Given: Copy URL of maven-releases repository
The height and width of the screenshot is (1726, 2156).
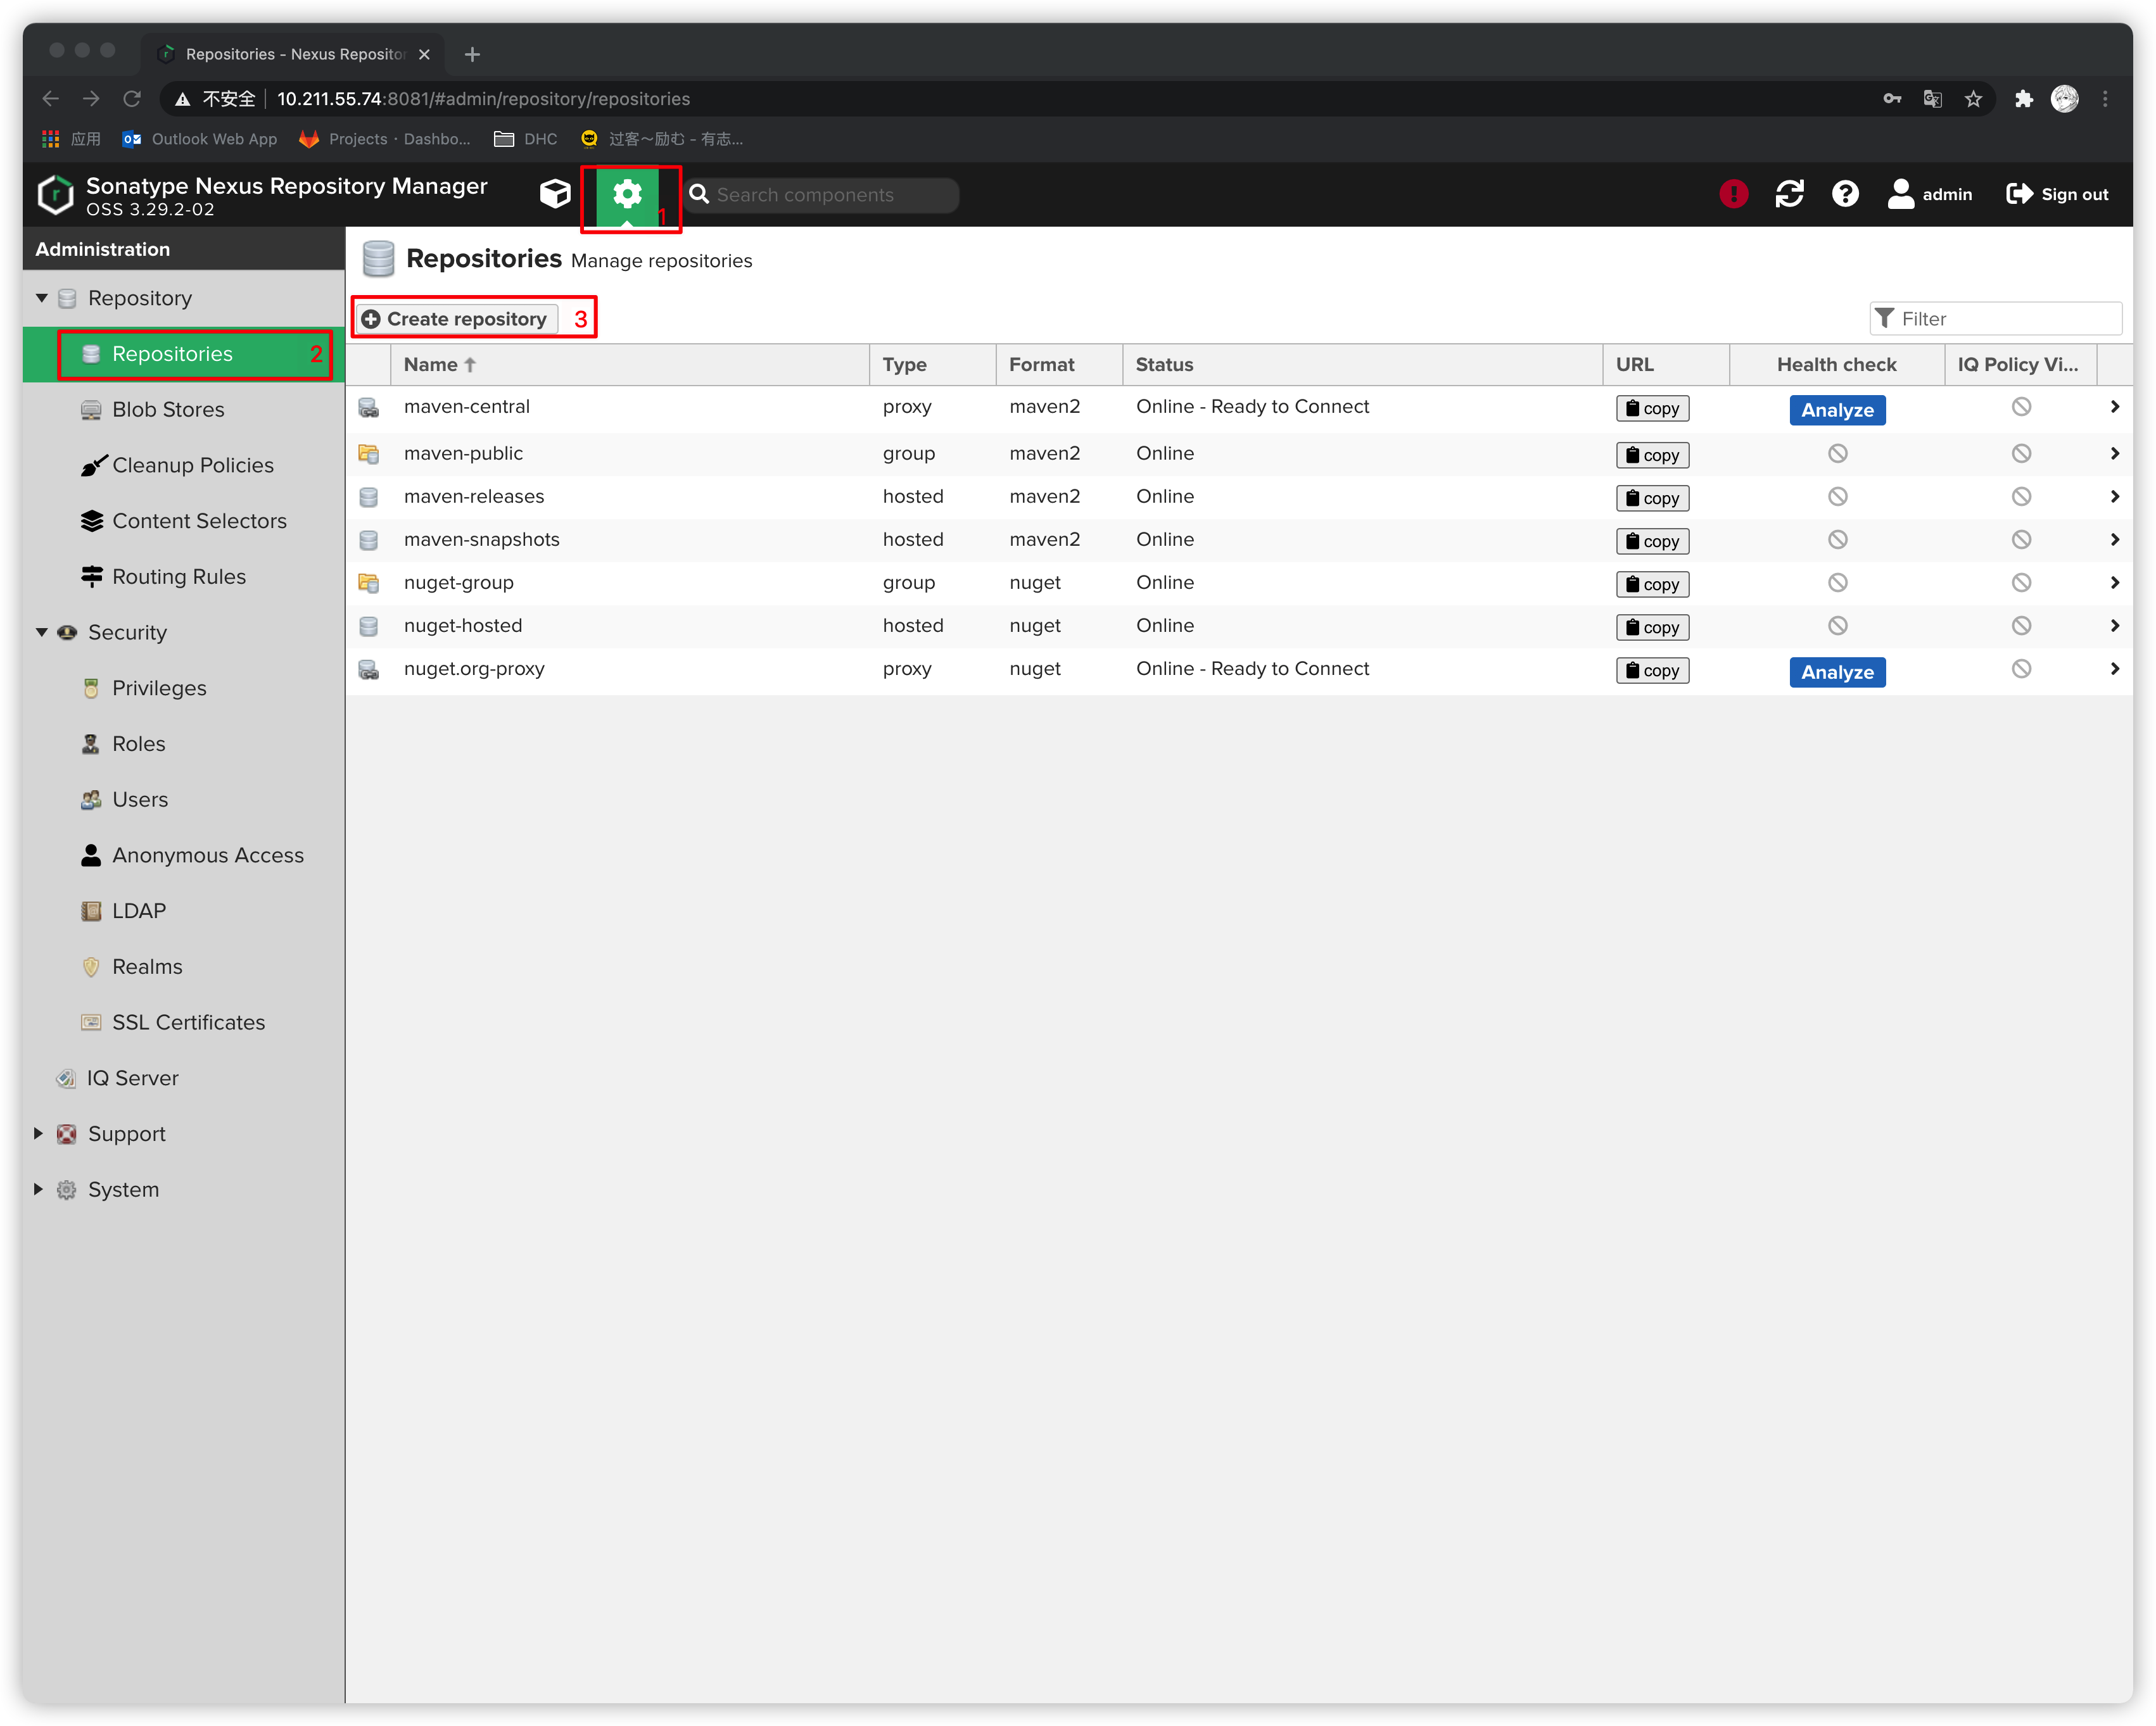Looking at the screenshot, I should click(1652, 498).
